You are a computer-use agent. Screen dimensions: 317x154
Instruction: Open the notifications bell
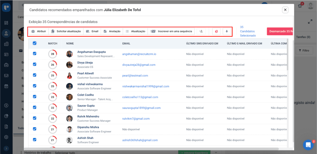(300, 6)
